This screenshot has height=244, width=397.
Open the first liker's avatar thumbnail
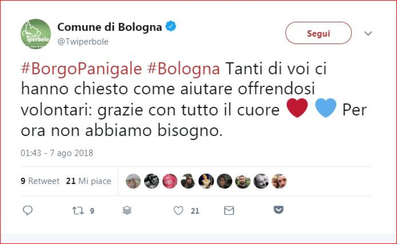[133, 181]
